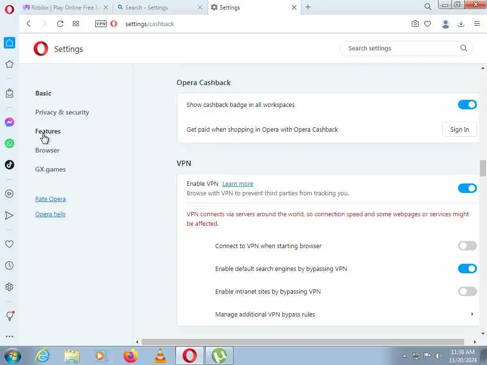The height and width of the screenshot is (365, 487).
Task: Click the horizontal scrollbar at page bottom
Action: click(303, 342)
